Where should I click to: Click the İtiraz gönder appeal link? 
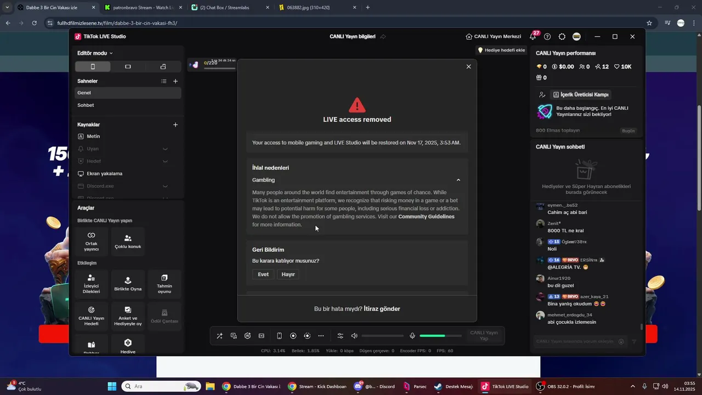382,309
